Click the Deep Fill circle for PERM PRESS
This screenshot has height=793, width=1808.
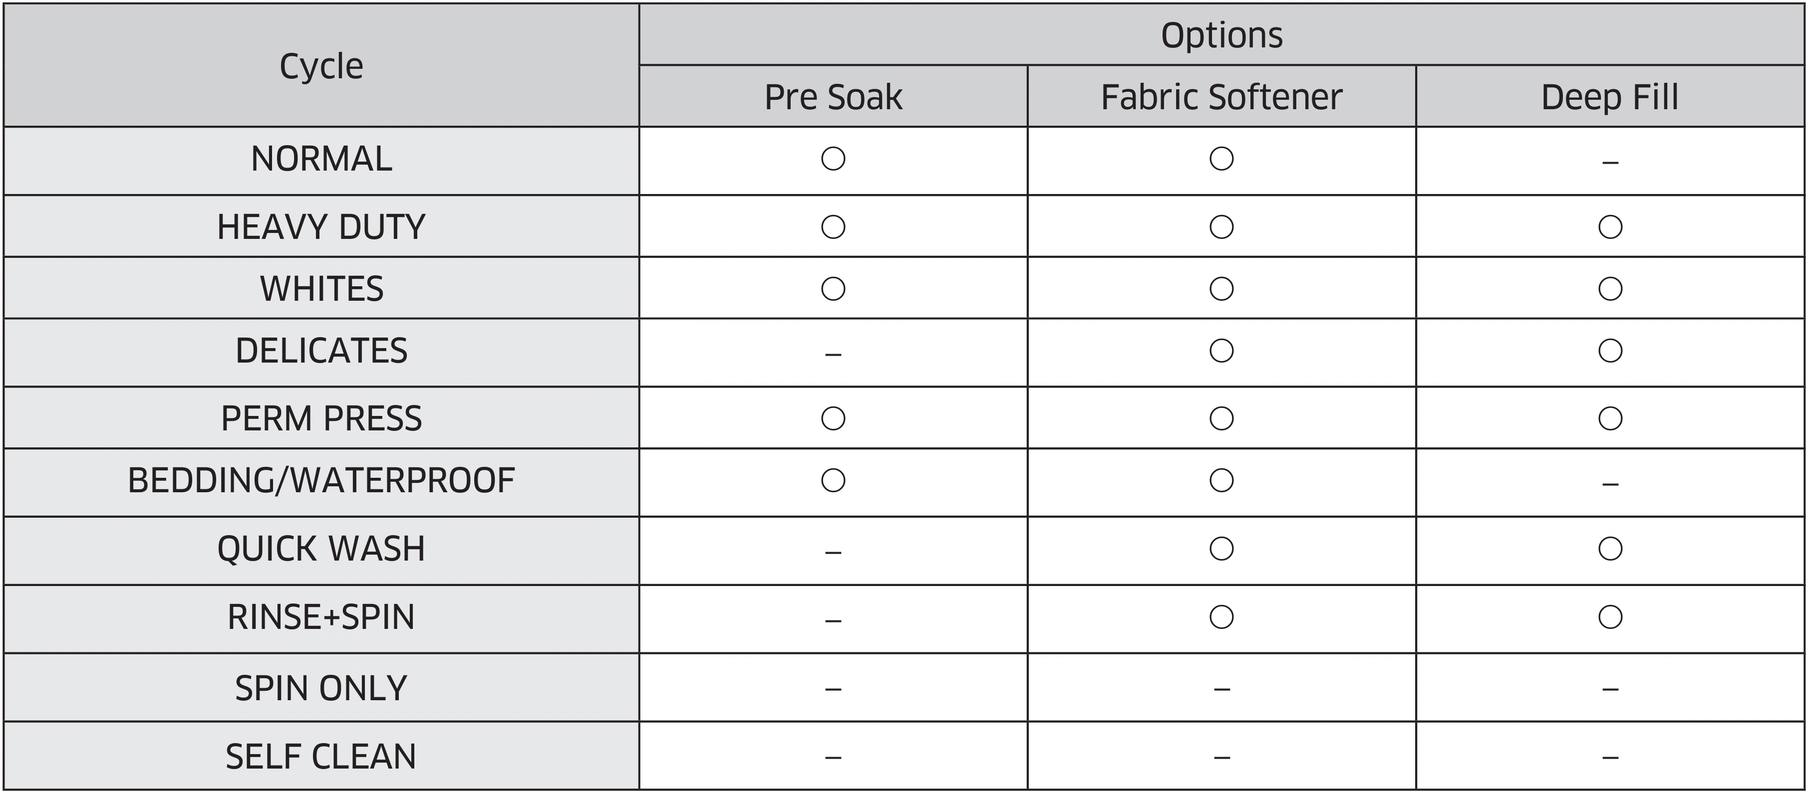coord(1610,418)
